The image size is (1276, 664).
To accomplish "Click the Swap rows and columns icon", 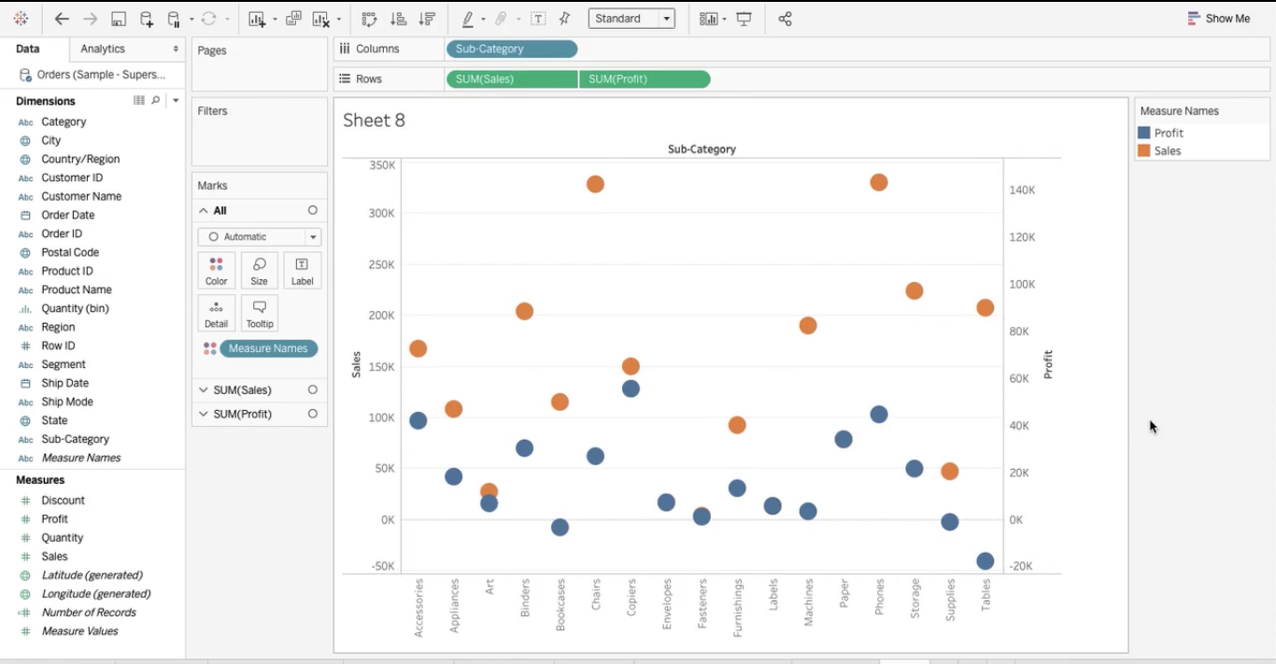I will [x=369, y=19].
